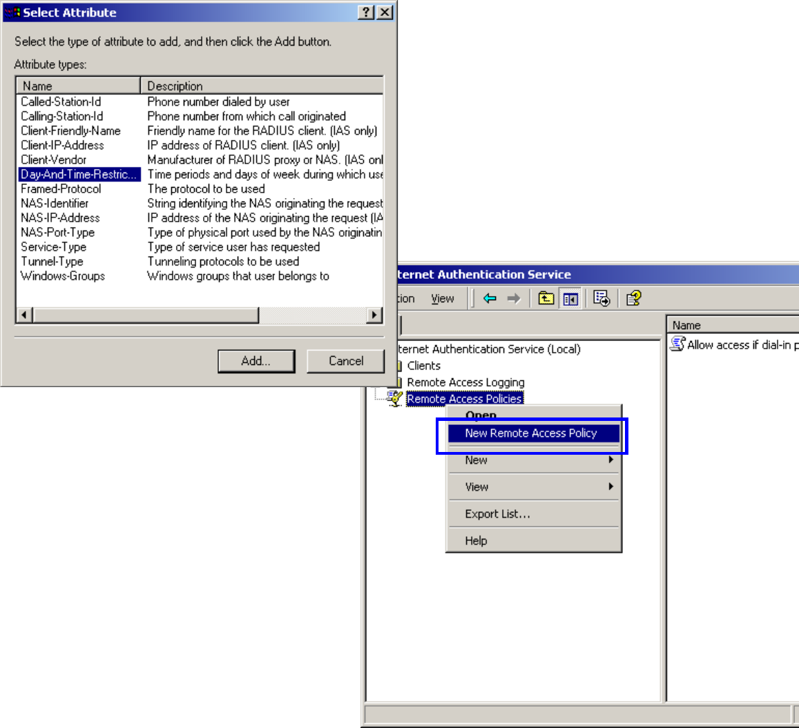Screen dimensions: 799x728
Task: Select the NAS-Identifier attribute
Action: point(55,203)
